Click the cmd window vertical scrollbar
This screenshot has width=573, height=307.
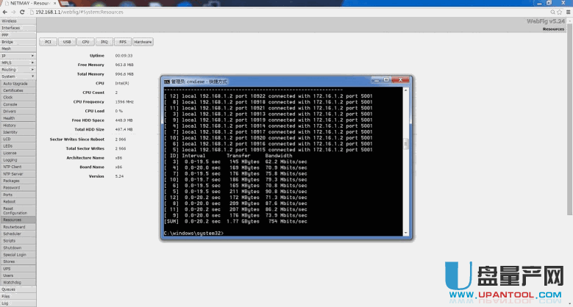408,147
